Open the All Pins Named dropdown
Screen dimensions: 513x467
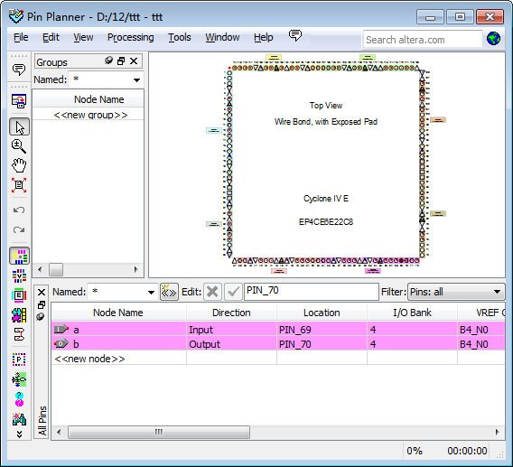(151, 292)
